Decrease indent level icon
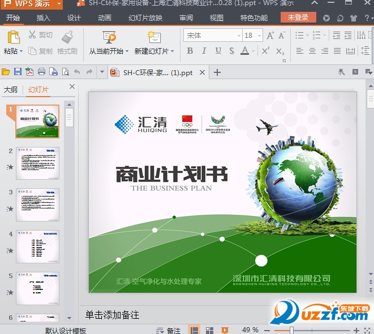The width and height of the screenshot is (374, 334). point(336,35)
